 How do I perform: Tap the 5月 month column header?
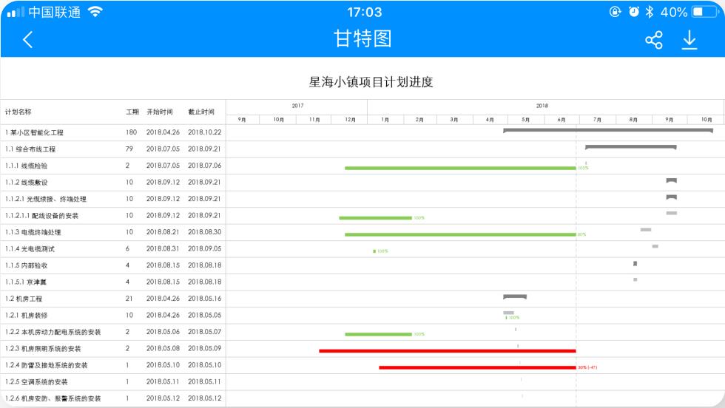(526, 120)
